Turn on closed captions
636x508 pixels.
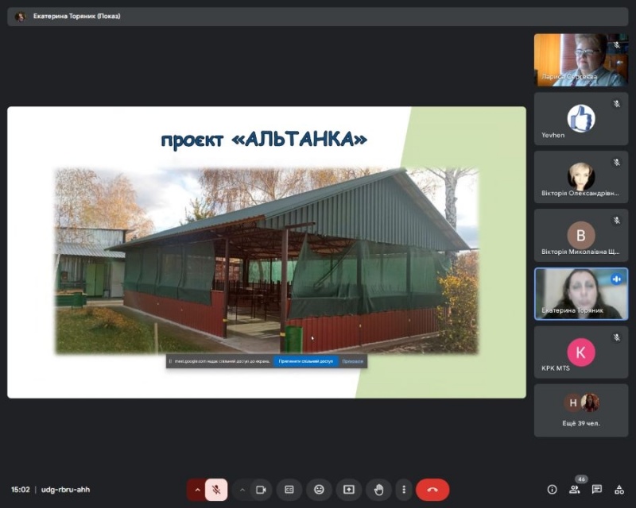[x=289, y=490]
